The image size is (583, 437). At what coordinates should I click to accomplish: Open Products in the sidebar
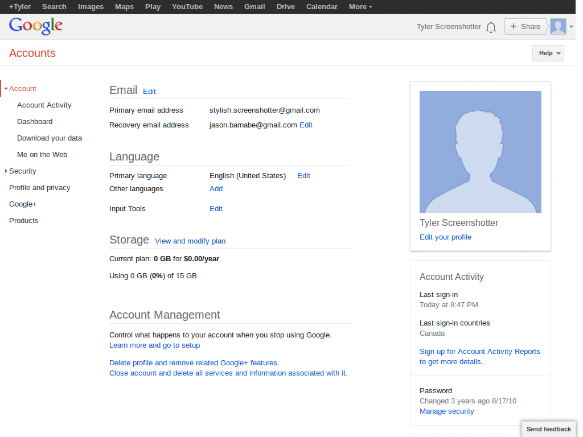(x=24, y=221)
